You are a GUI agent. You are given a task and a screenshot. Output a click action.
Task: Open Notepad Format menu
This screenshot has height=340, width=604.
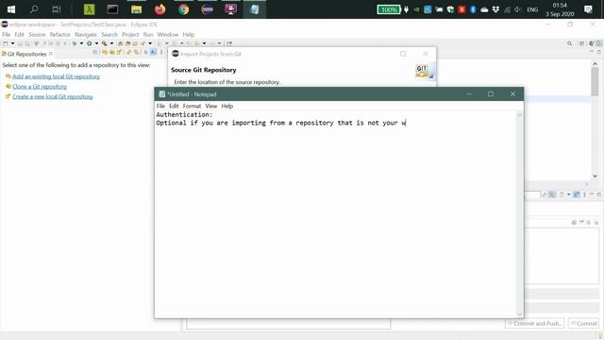(x=192, y=106)
